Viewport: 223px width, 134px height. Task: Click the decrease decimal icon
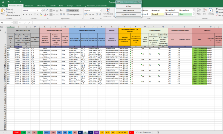coord(100,14)
